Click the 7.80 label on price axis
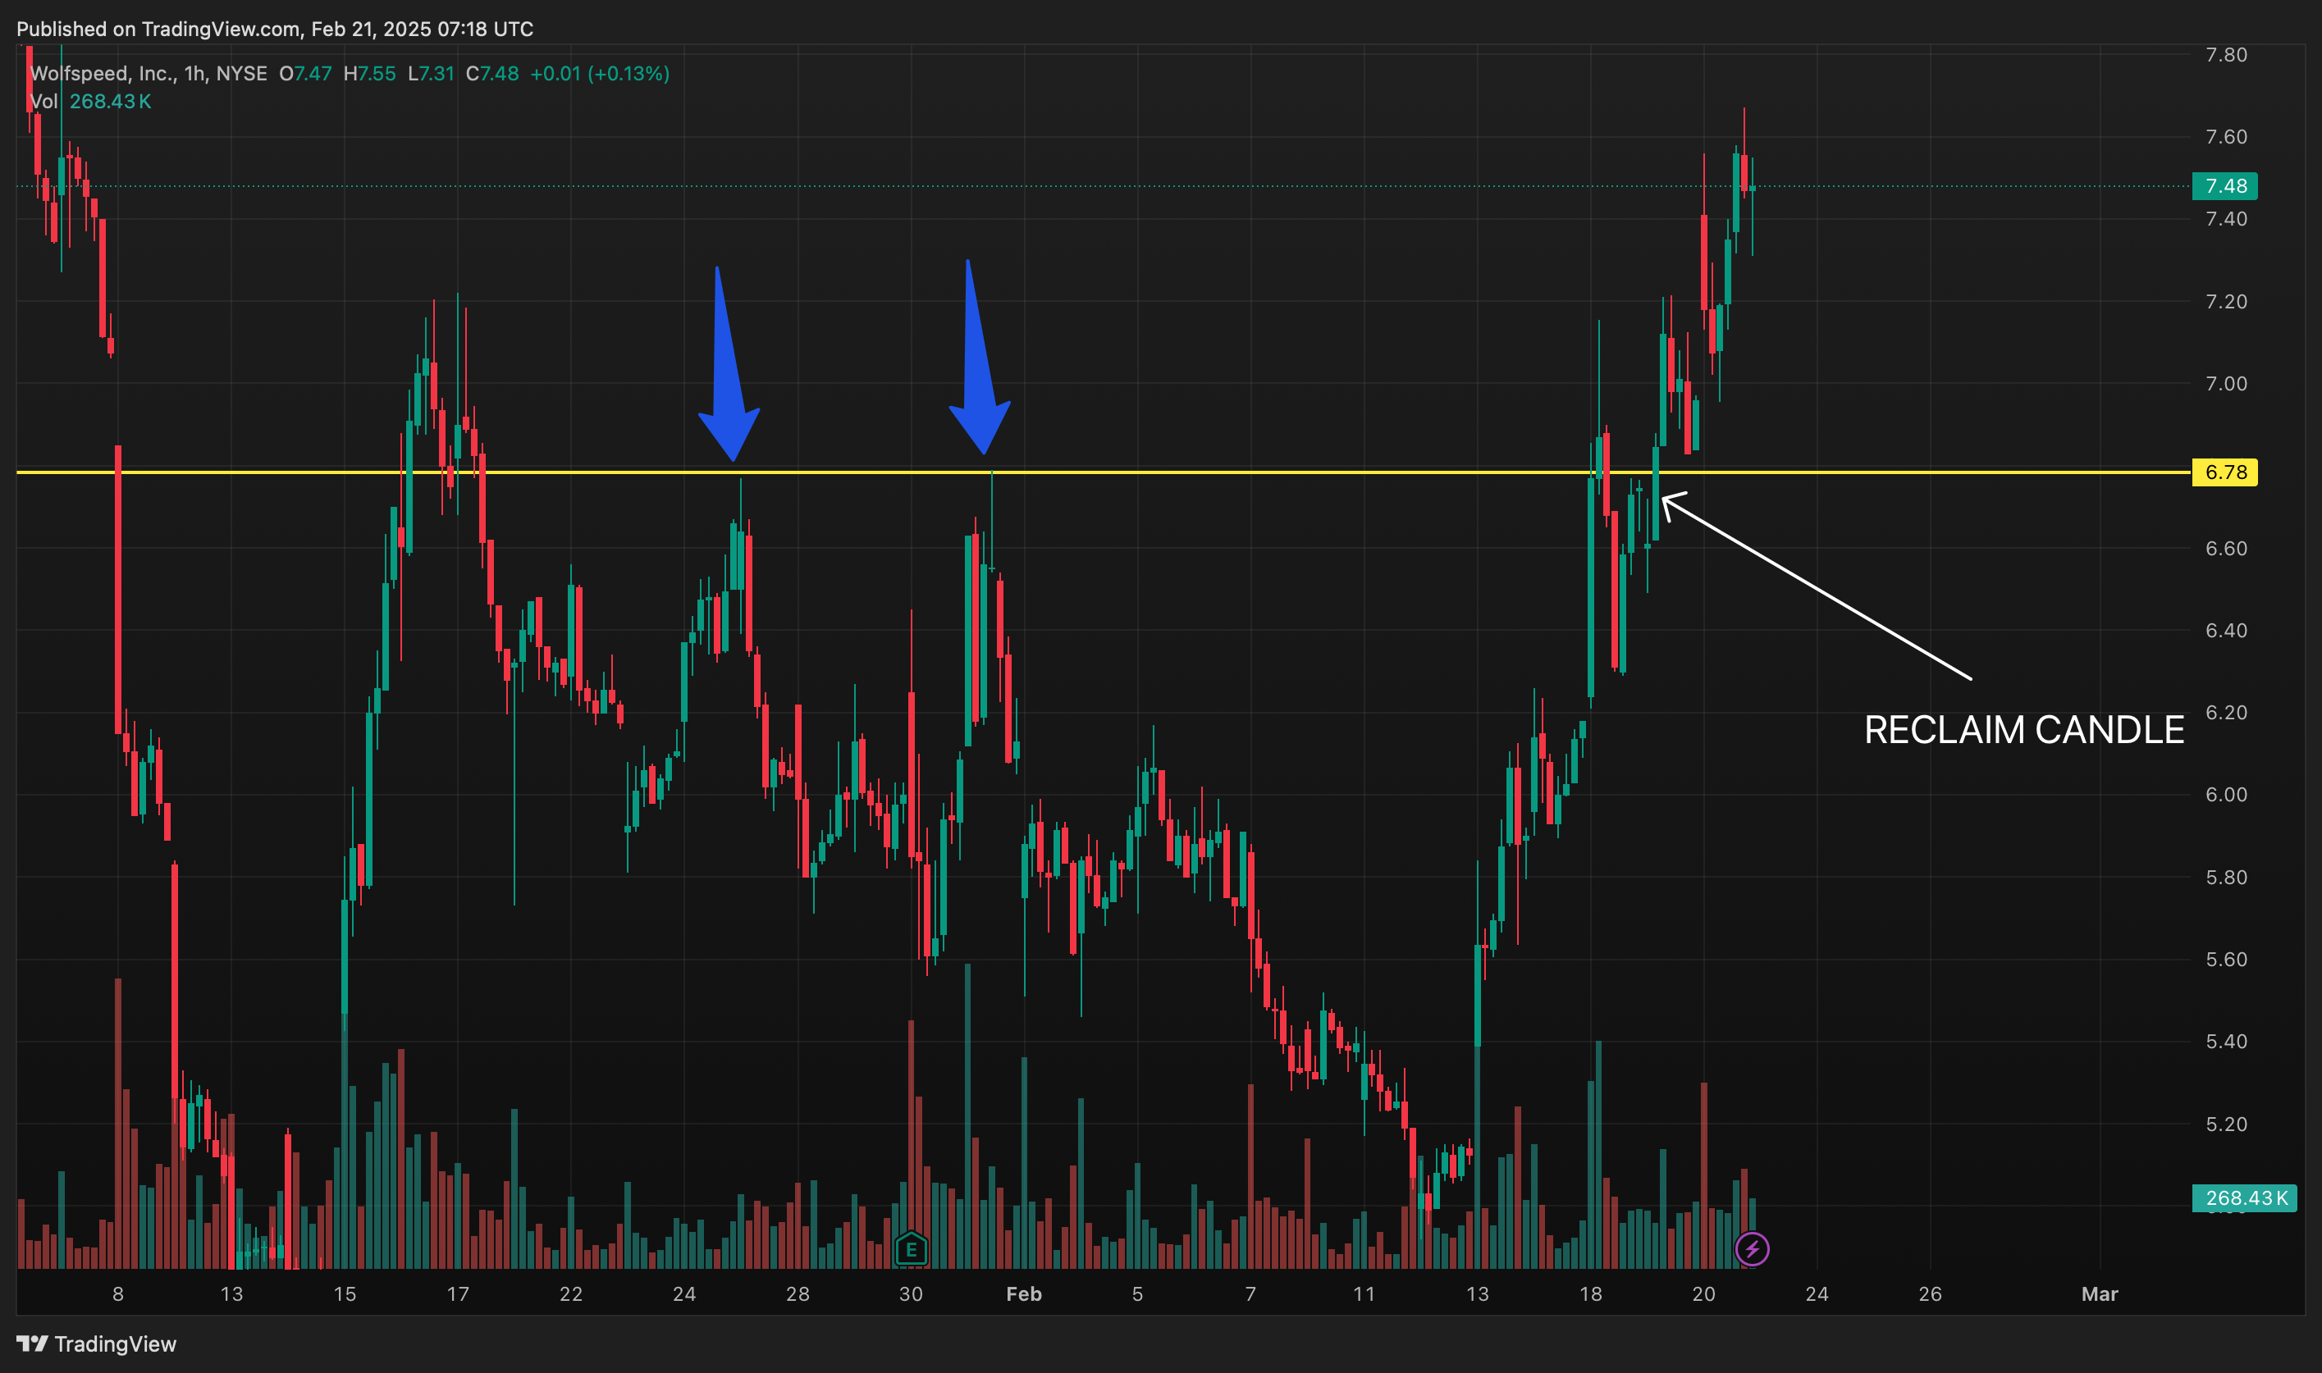This screenshot has width=2322, height=1373. click(x=2225, y=55)
